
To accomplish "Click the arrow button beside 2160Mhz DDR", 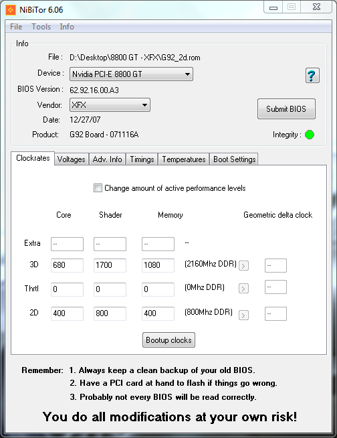I will [x=243, y=266].
